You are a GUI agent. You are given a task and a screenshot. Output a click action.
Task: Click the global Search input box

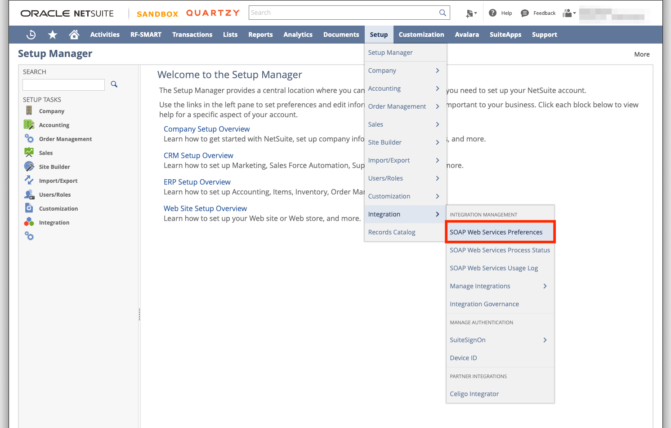coord(344,13)
